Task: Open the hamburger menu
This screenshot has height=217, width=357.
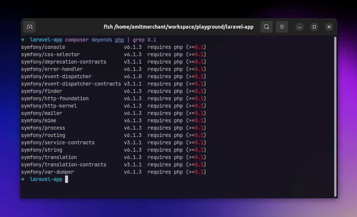Action: point(282,27)
